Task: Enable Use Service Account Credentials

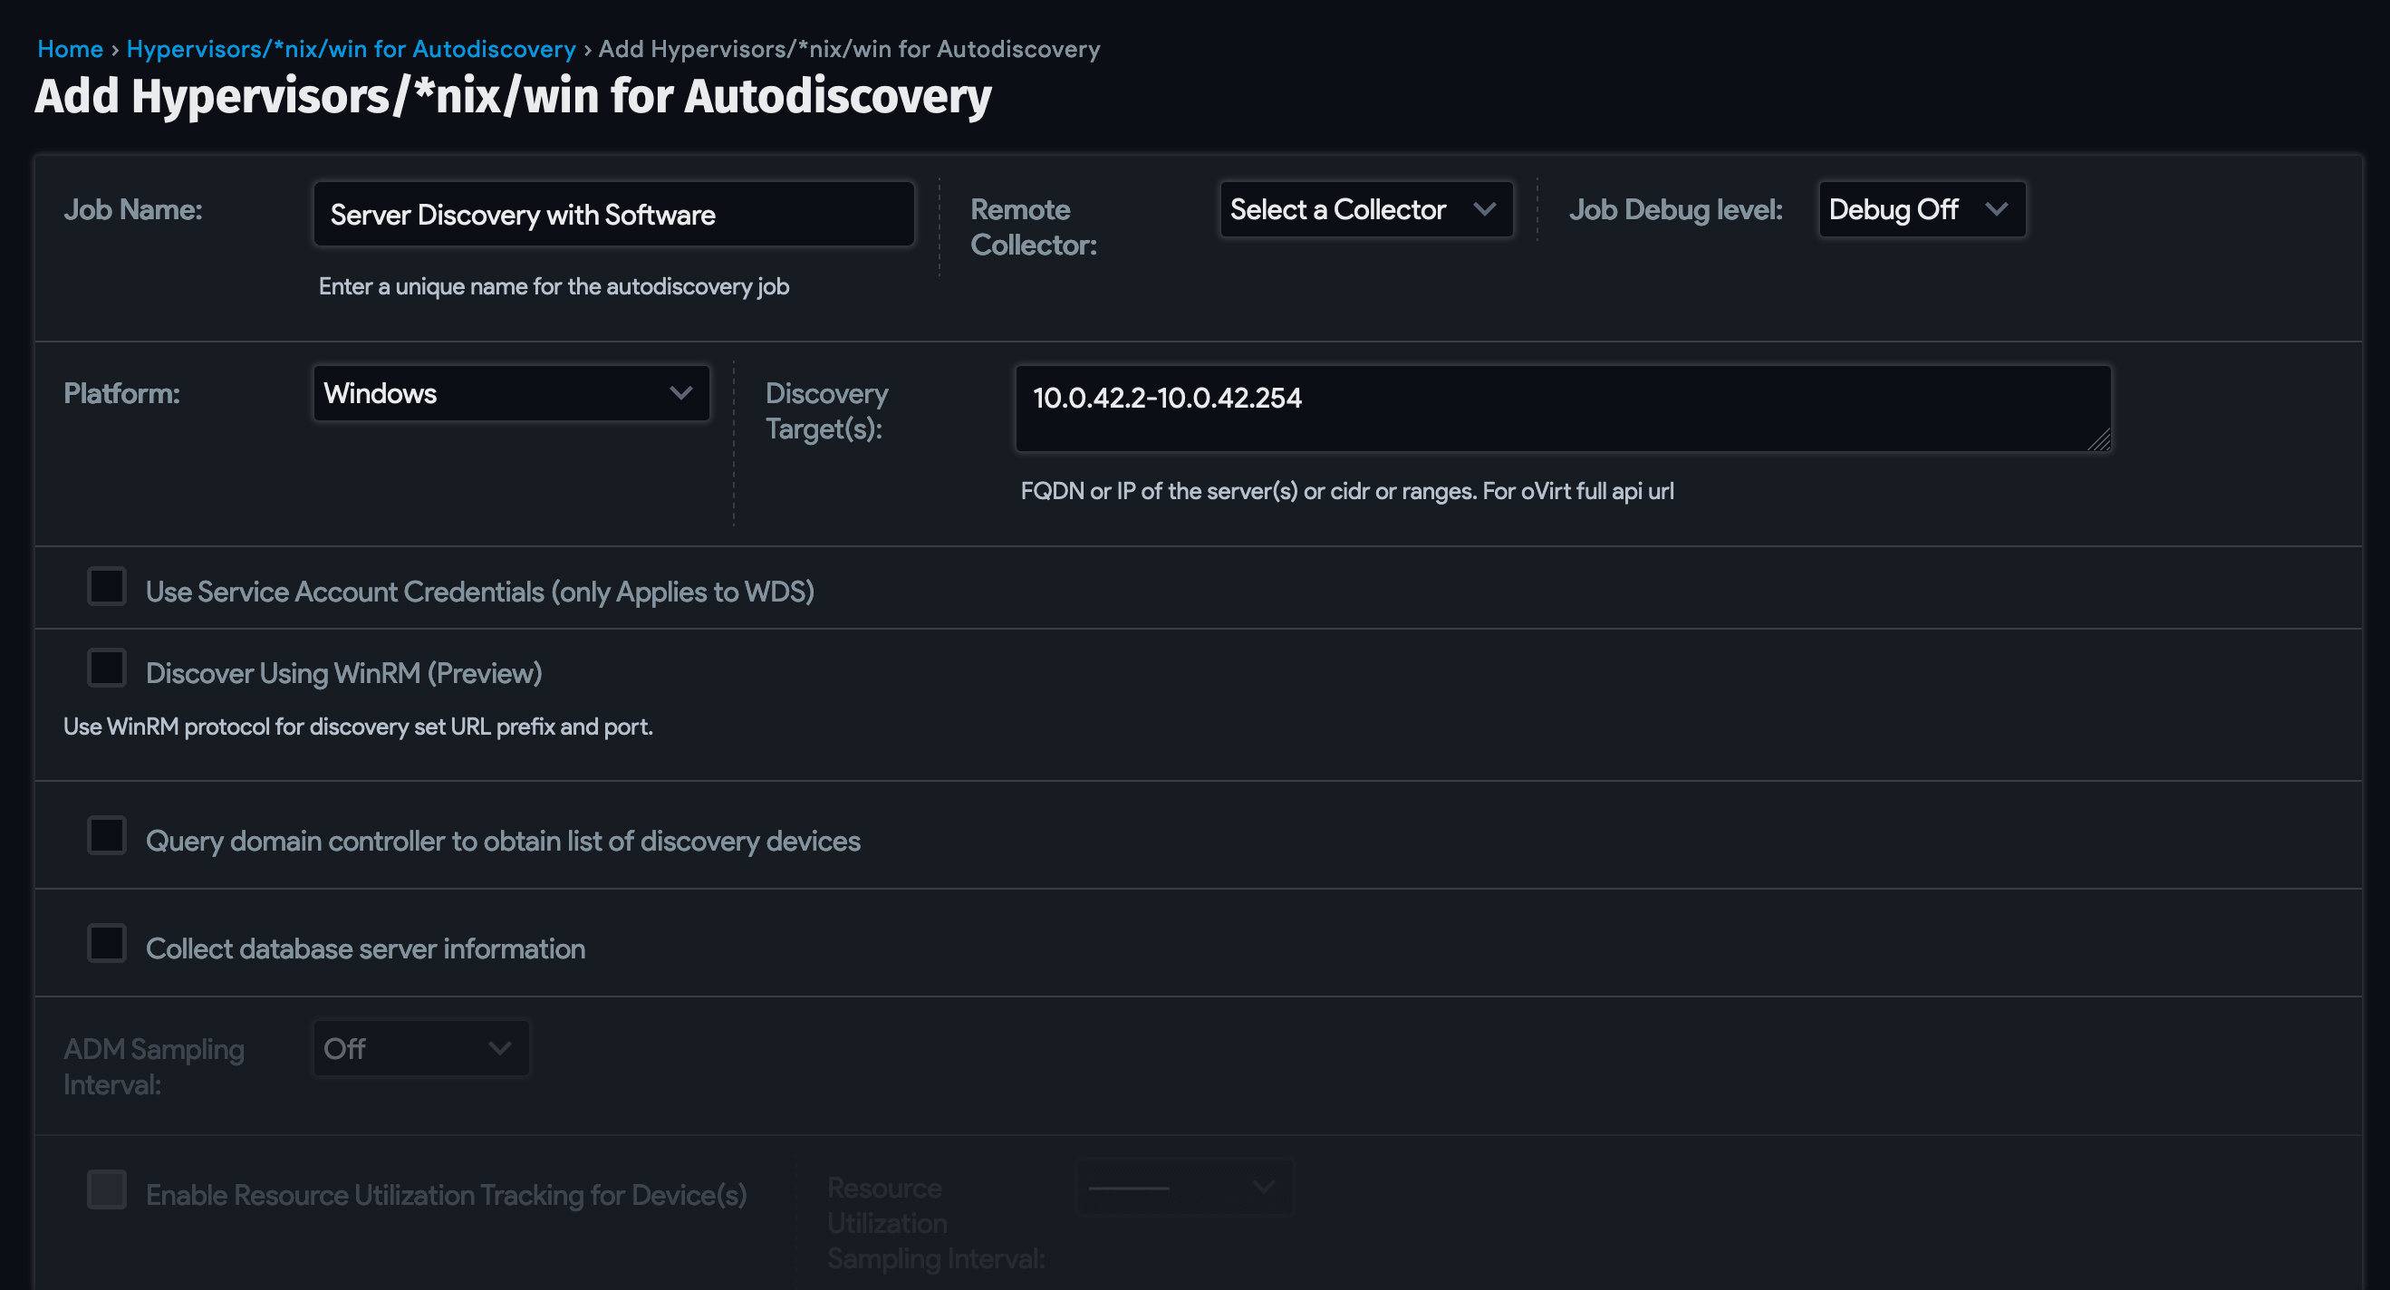Action: pyautogui.click(x=107, y=586)
